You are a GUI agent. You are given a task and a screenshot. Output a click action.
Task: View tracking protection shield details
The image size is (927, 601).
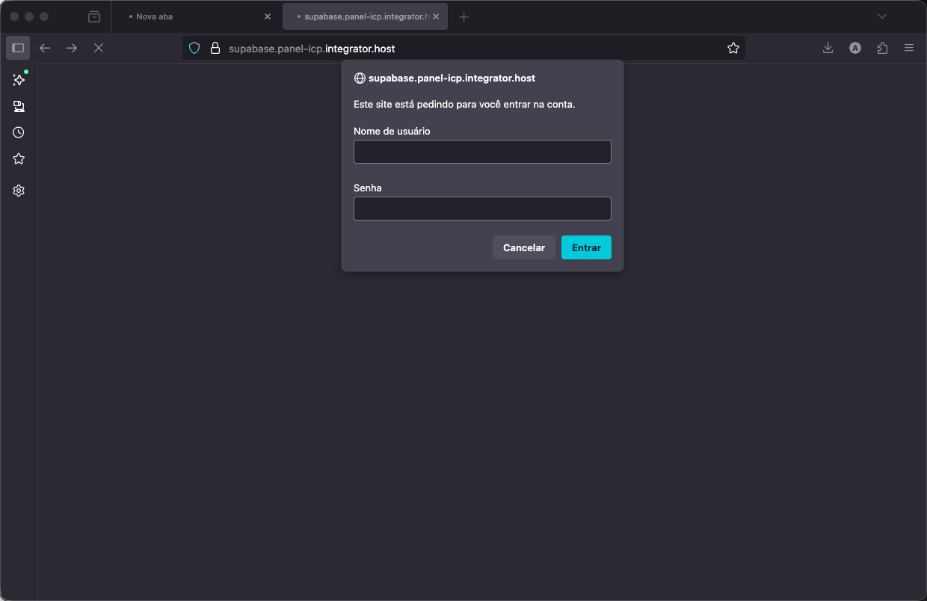194,47
